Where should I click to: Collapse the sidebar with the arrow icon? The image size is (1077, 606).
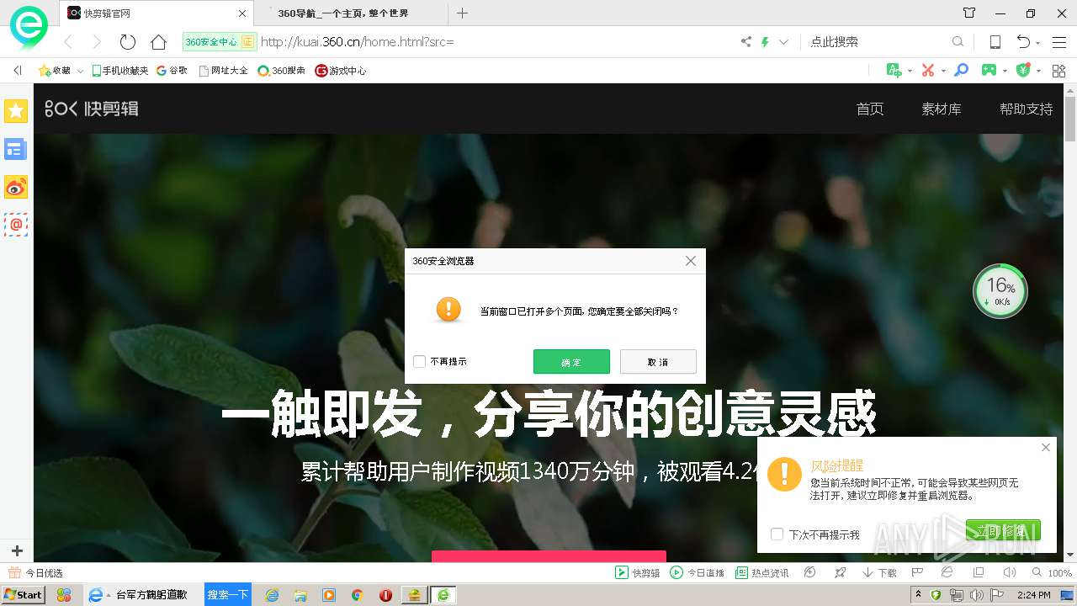coord(17,71)
